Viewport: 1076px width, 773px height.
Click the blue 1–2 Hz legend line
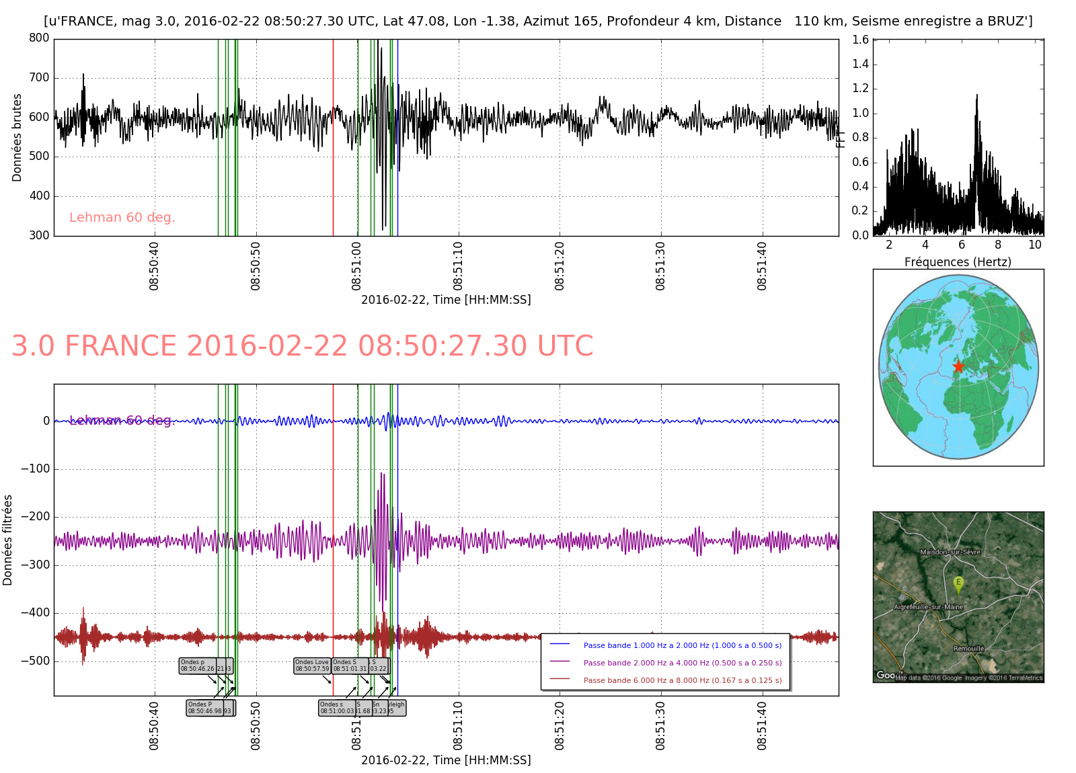(560, 645)
